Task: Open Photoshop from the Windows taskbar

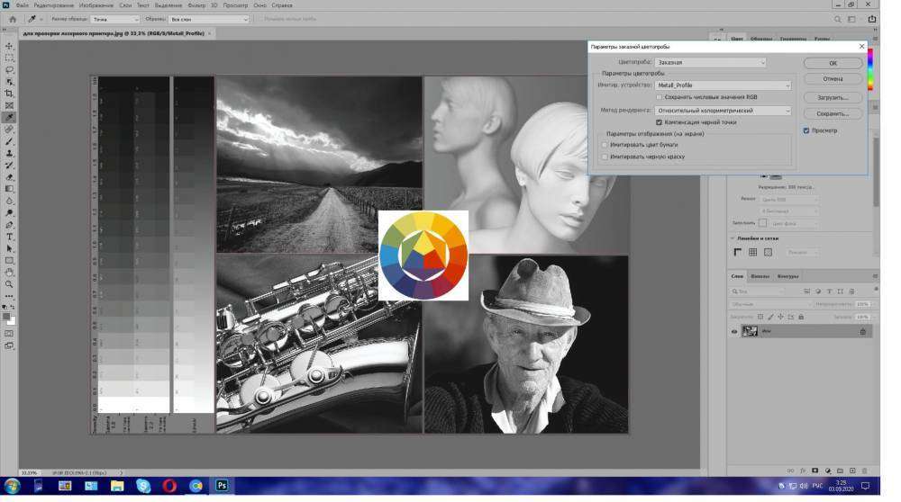Action: coord(222,486)
